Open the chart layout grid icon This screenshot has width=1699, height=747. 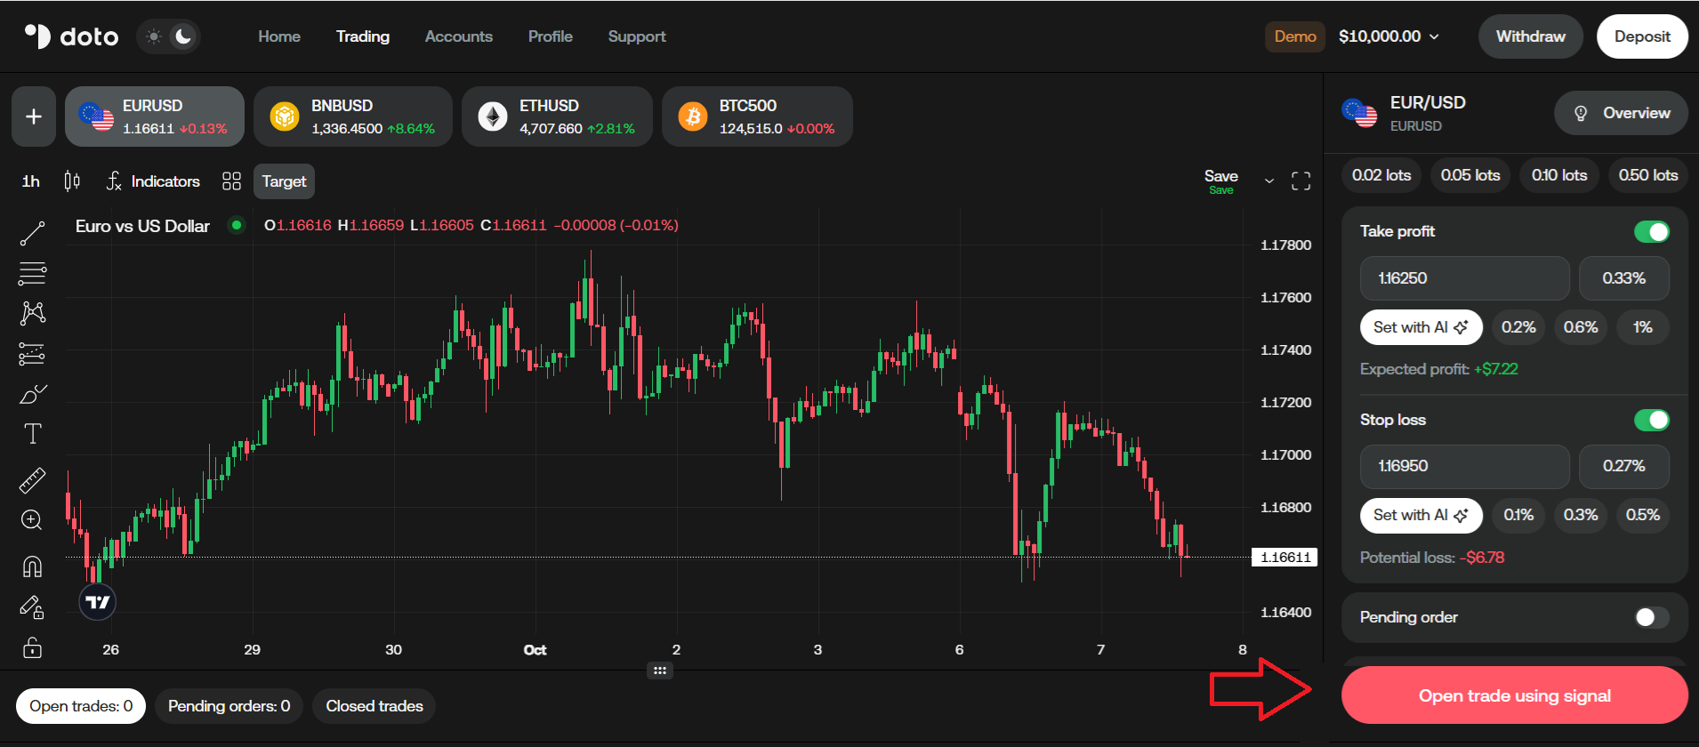point(232,181)
